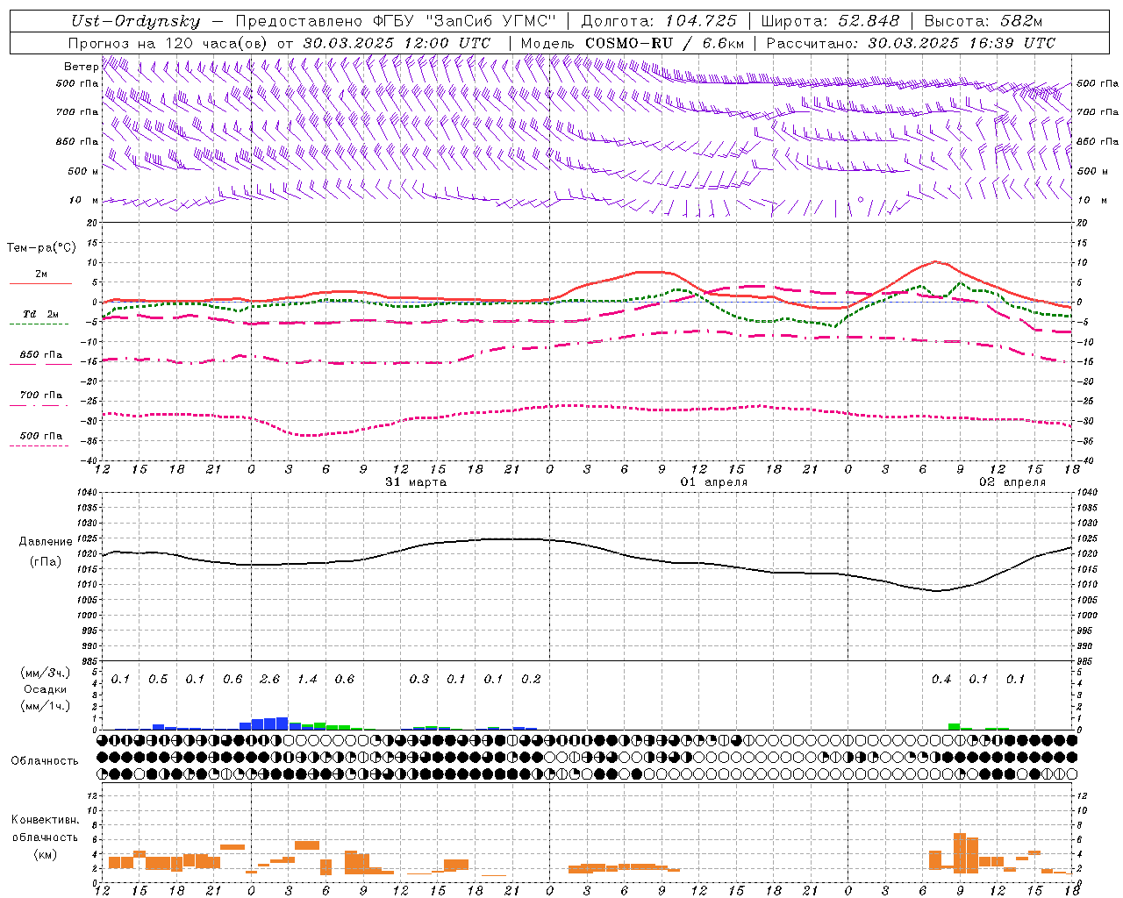Click the '(мм/3ч.)' units label
The image size is (1123, 898).
click(x=45, y=673)
